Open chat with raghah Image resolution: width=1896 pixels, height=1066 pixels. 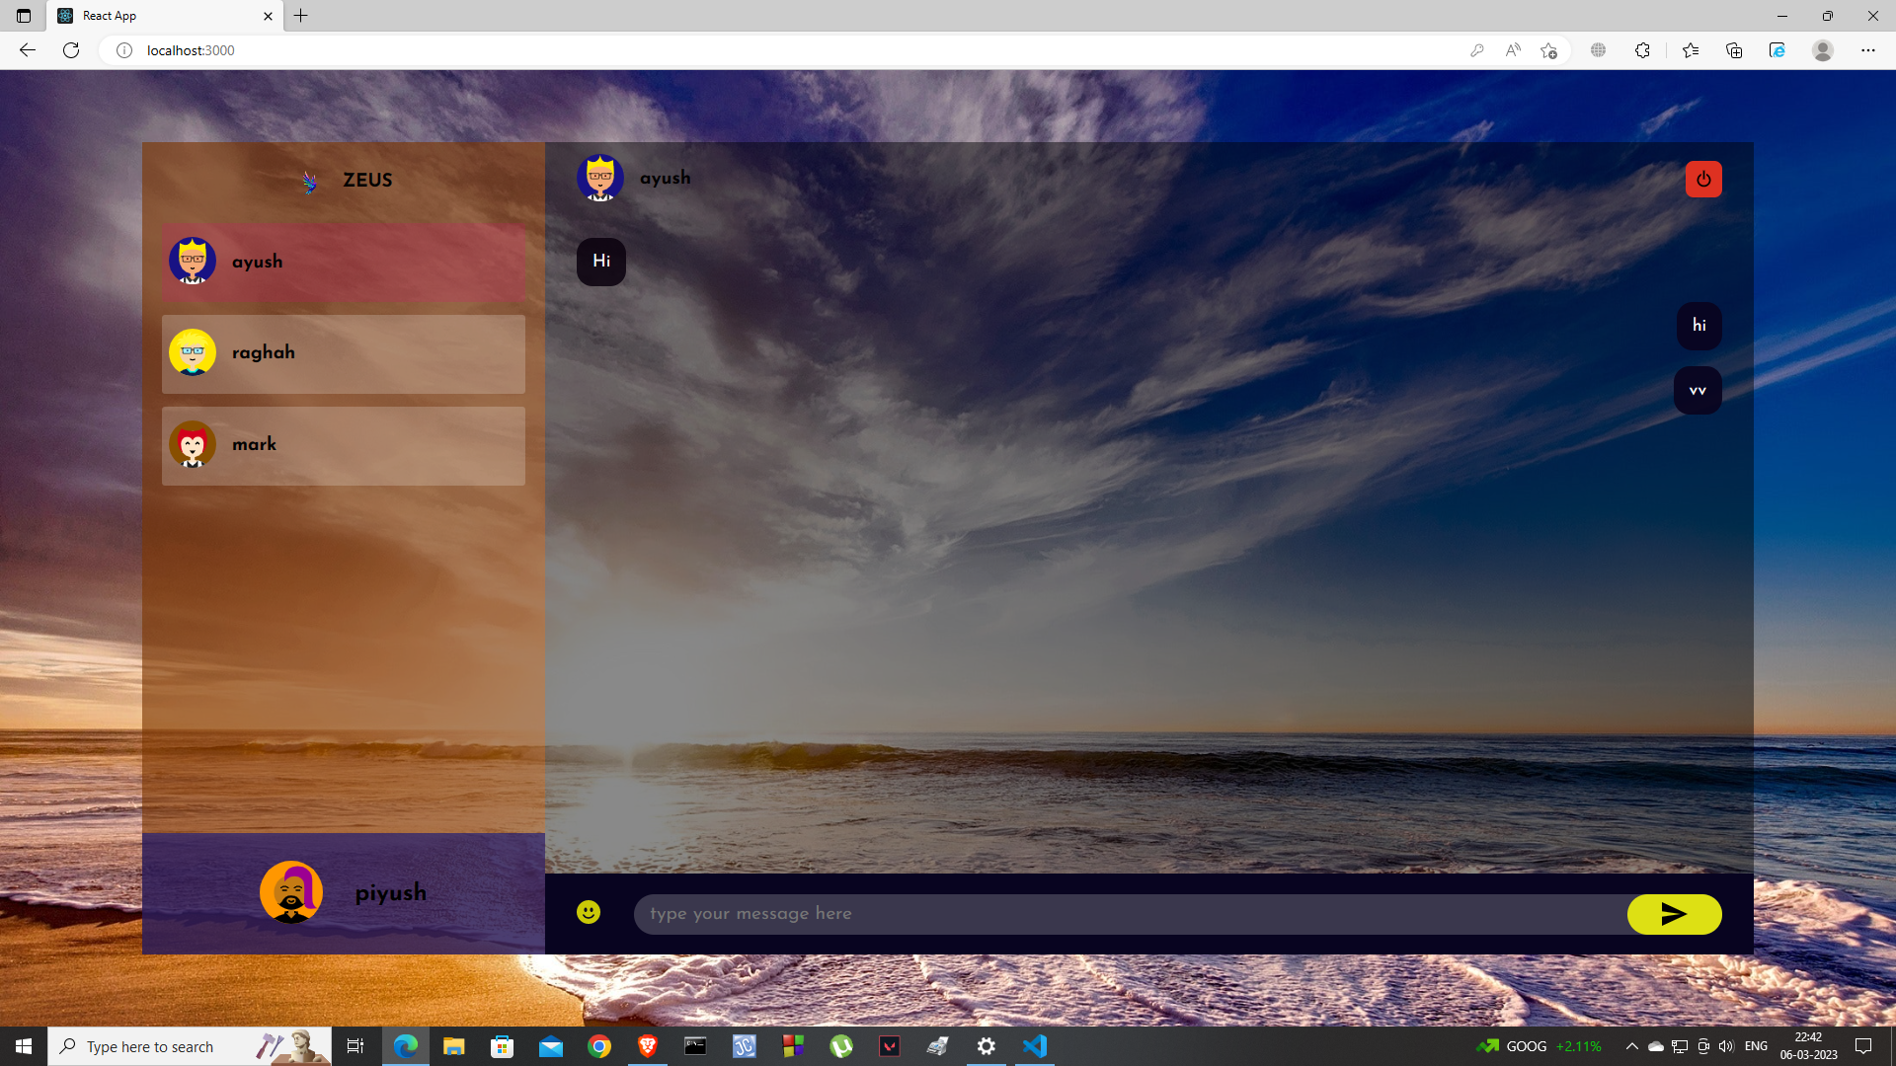point(343,353)
